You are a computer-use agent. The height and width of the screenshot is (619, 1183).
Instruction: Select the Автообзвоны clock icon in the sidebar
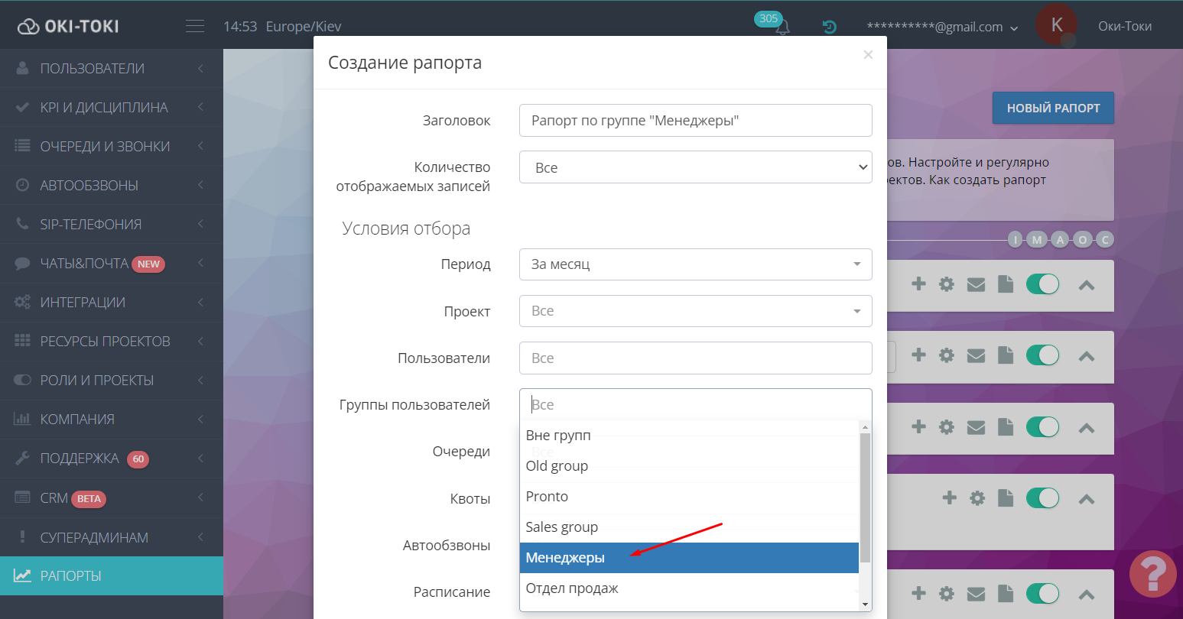coord(23,185)
